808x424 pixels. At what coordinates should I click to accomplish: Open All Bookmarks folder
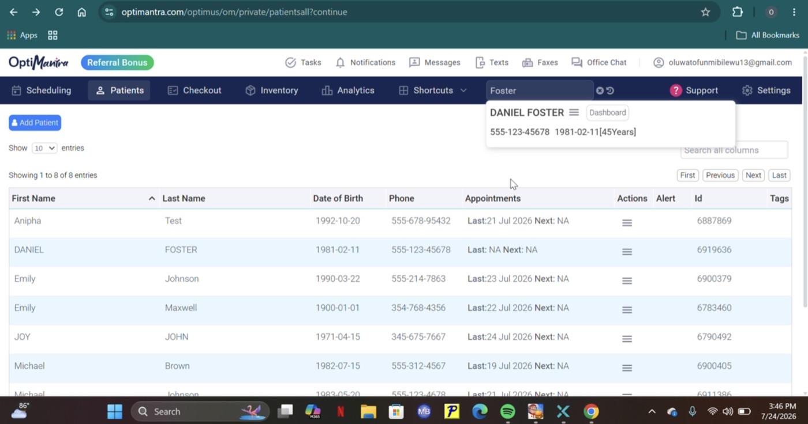(768, 35)
